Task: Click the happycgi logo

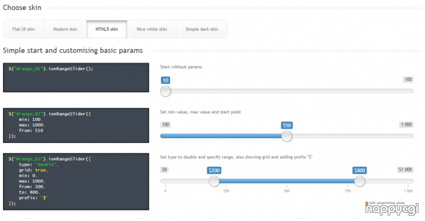Action: [392, 208]
